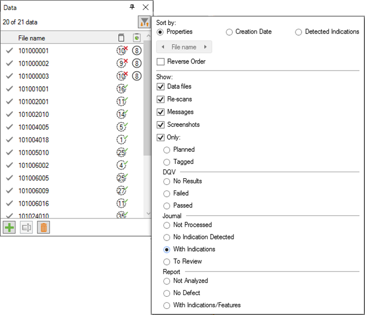Click failed DQV badge for 101000002
Viewport: 365px width, 315px height.
[122, 63]
